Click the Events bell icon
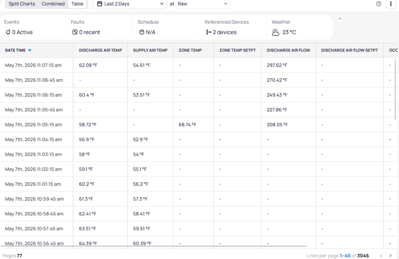 point(8,32)
